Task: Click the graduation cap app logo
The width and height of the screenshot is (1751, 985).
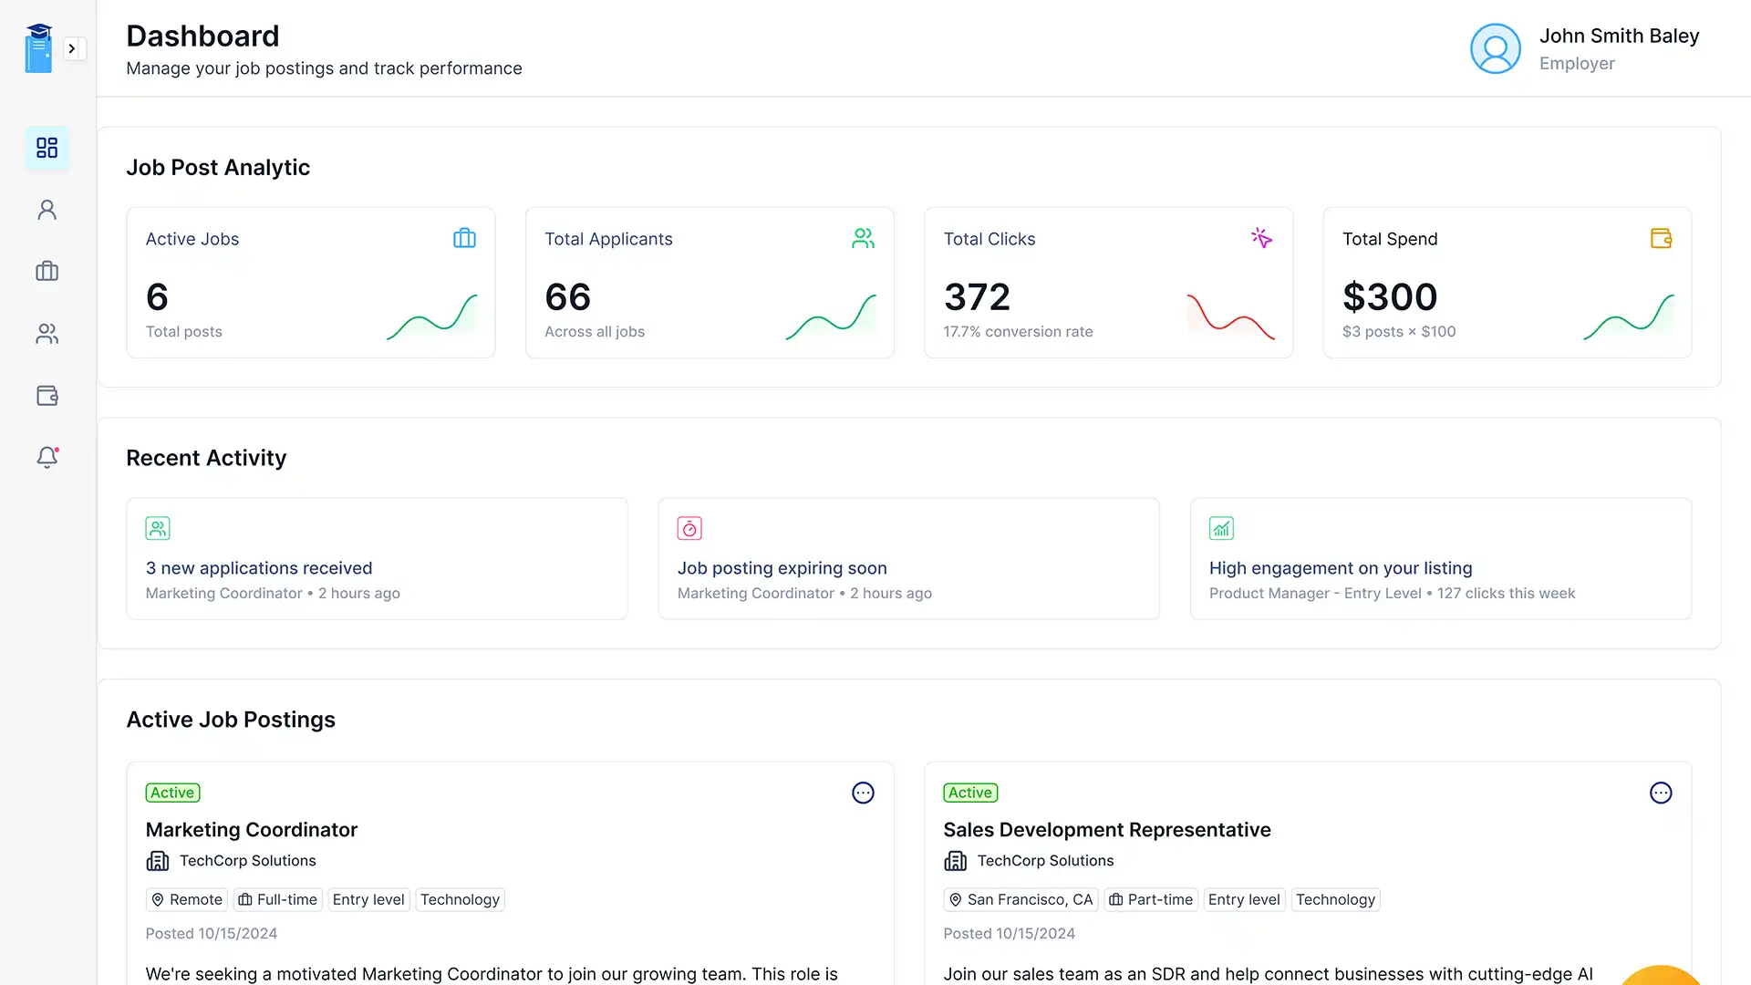Action: 38,48
